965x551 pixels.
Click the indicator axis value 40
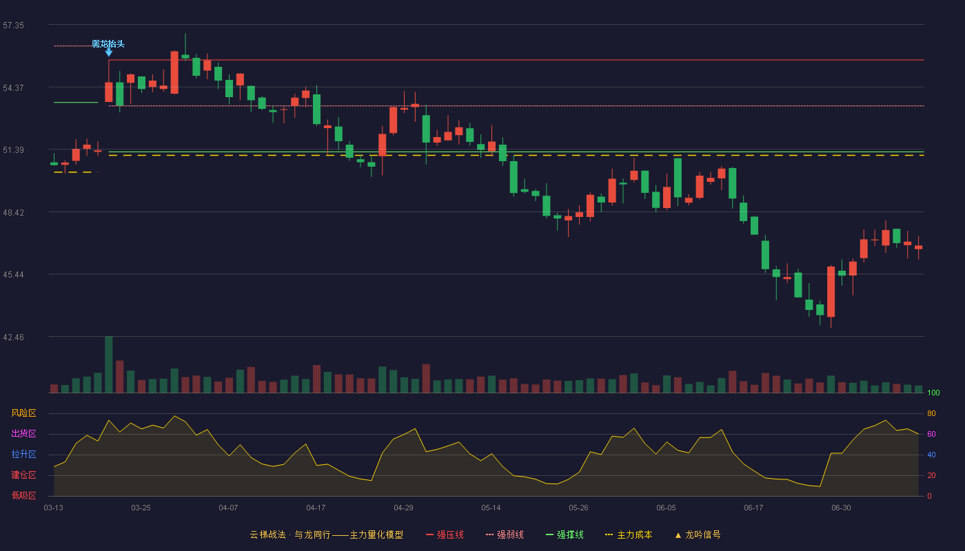pos(931,455)
